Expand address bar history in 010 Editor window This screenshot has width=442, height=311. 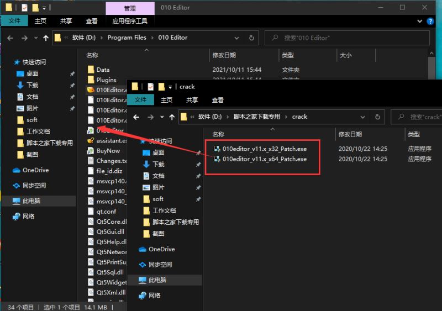point(236,38)
